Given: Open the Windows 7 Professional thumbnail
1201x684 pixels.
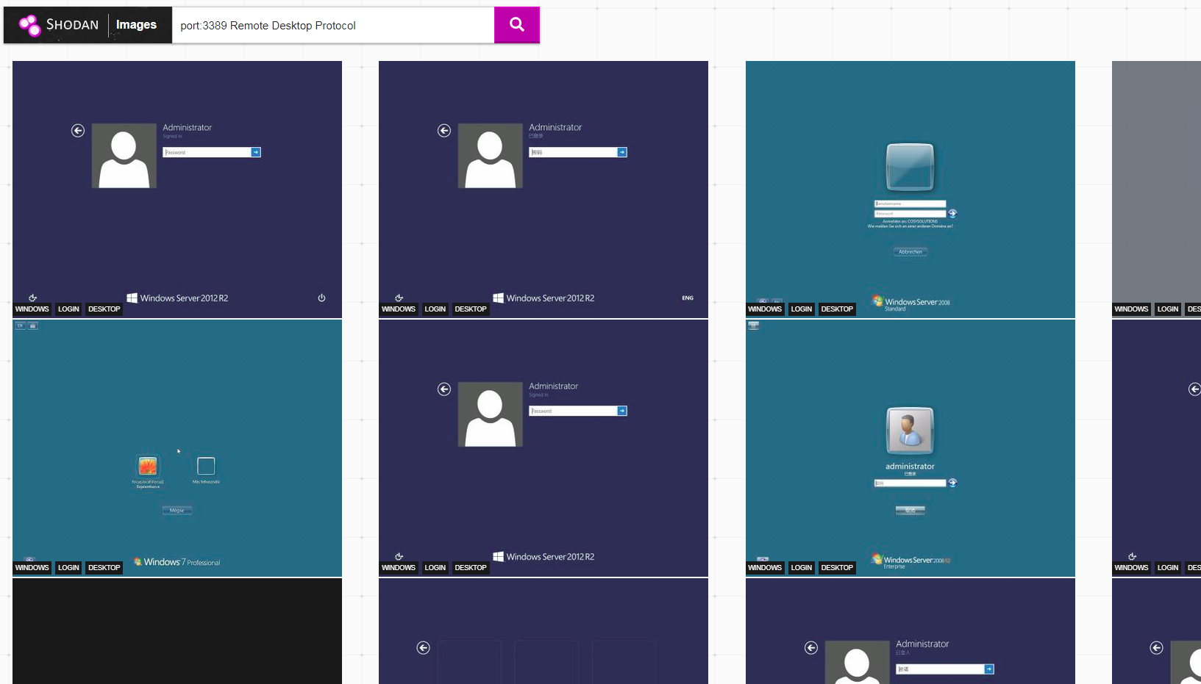Looking at the screenshot, I should click(177, 448).
